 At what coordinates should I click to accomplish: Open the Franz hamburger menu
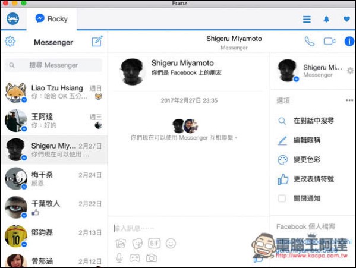point(307,19)
